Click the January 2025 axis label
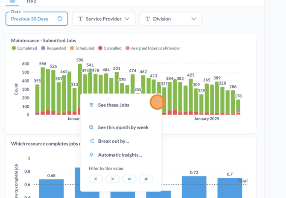Viewport: 286px width, 198px height. pos(207,119)
